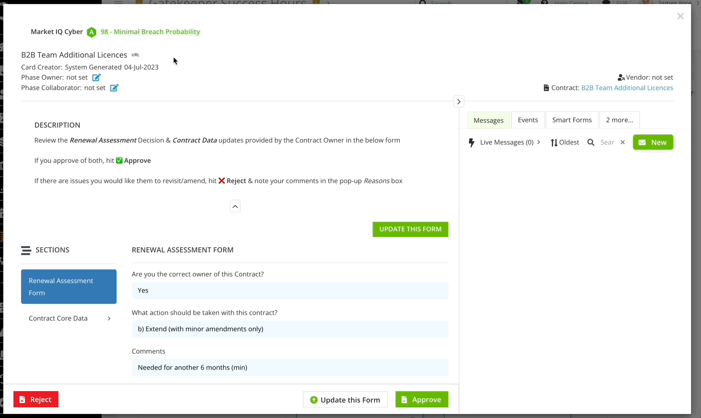This screenshot has height=418, width=701.
Task: Approve the renewal assessment
Action: pos(422,399)
